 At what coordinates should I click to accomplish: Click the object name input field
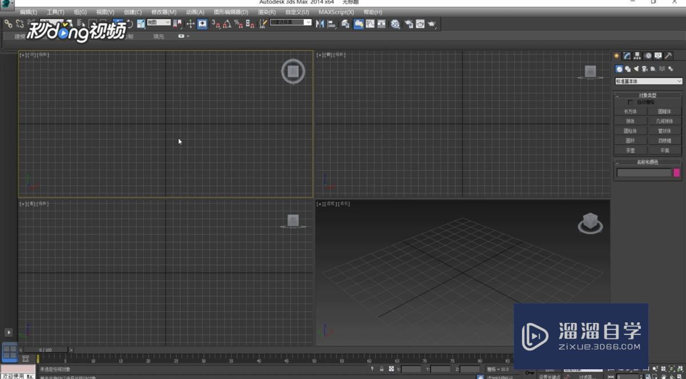point(643,173)
